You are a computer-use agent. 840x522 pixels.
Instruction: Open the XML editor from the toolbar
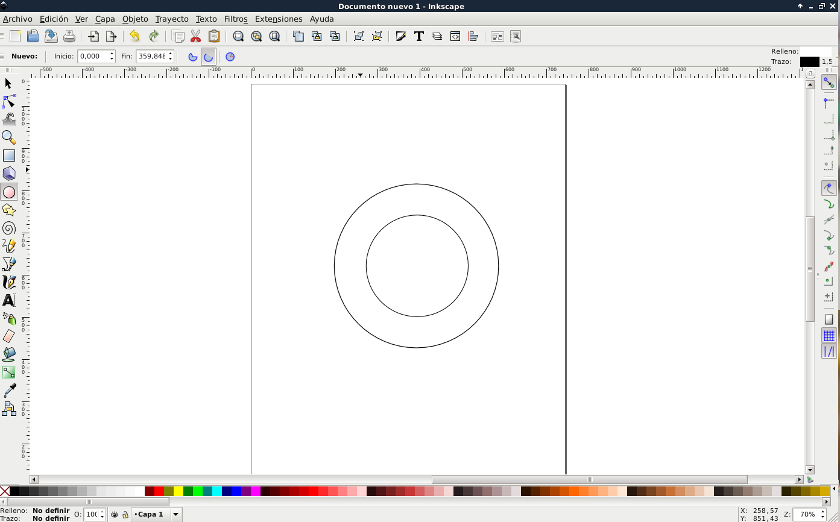coord(455,36)
